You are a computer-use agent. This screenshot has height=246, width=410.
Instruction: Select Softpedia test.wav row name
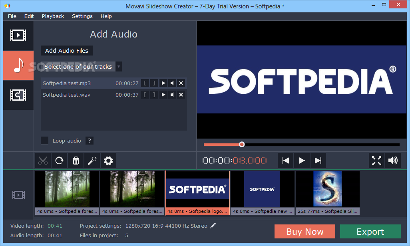coord(66,95)
